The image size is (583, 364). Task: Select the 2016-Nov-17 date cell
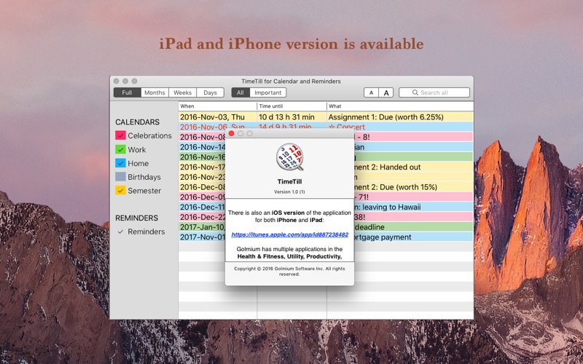tap(203, 167)
